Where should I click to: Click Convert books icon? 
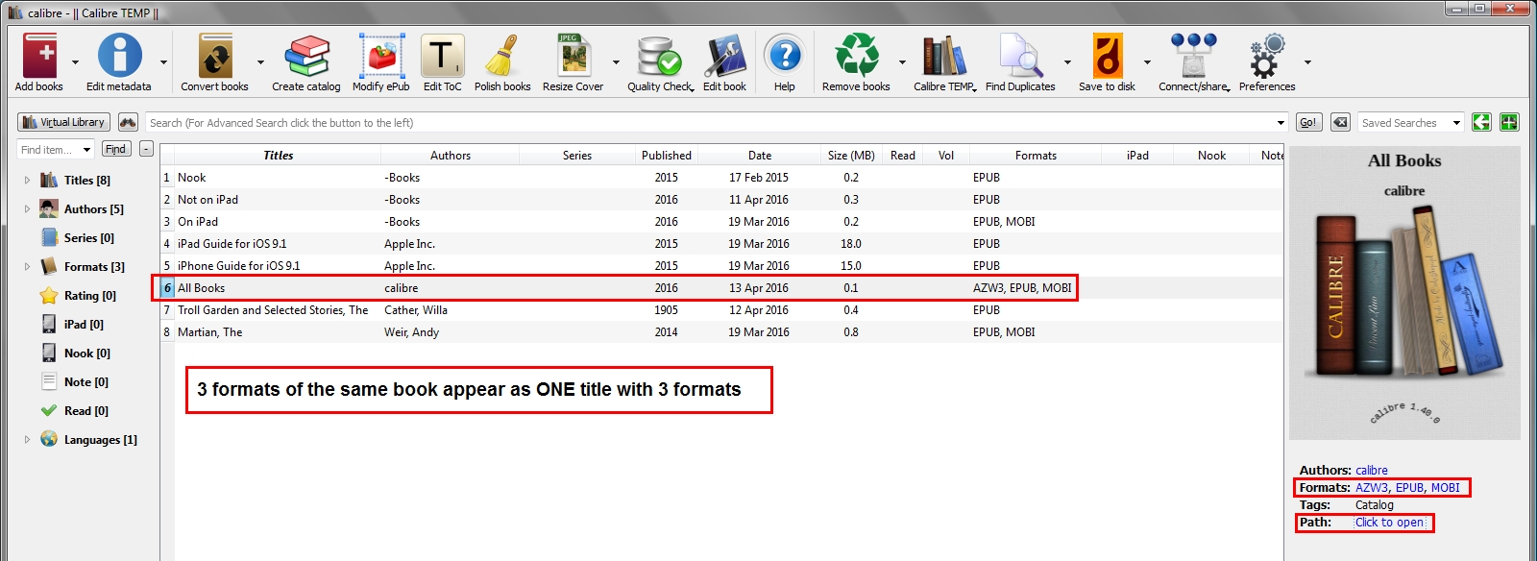[215, 56]
